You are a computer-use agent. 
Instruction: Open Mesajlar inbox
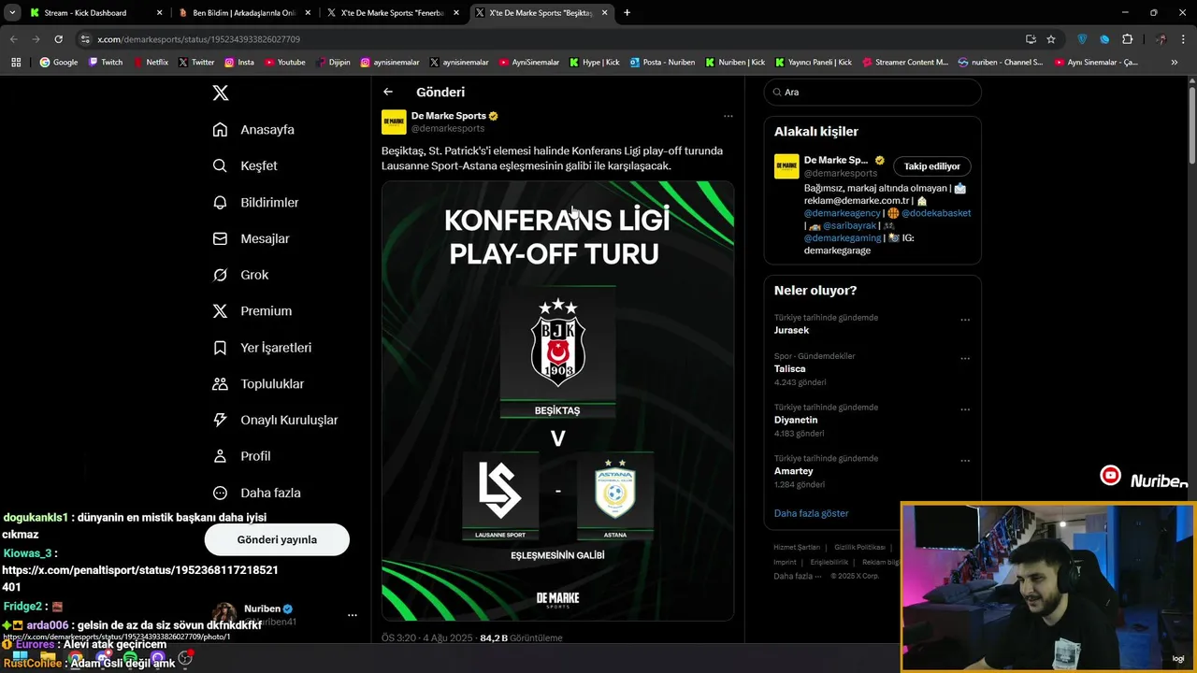point(252,238)
